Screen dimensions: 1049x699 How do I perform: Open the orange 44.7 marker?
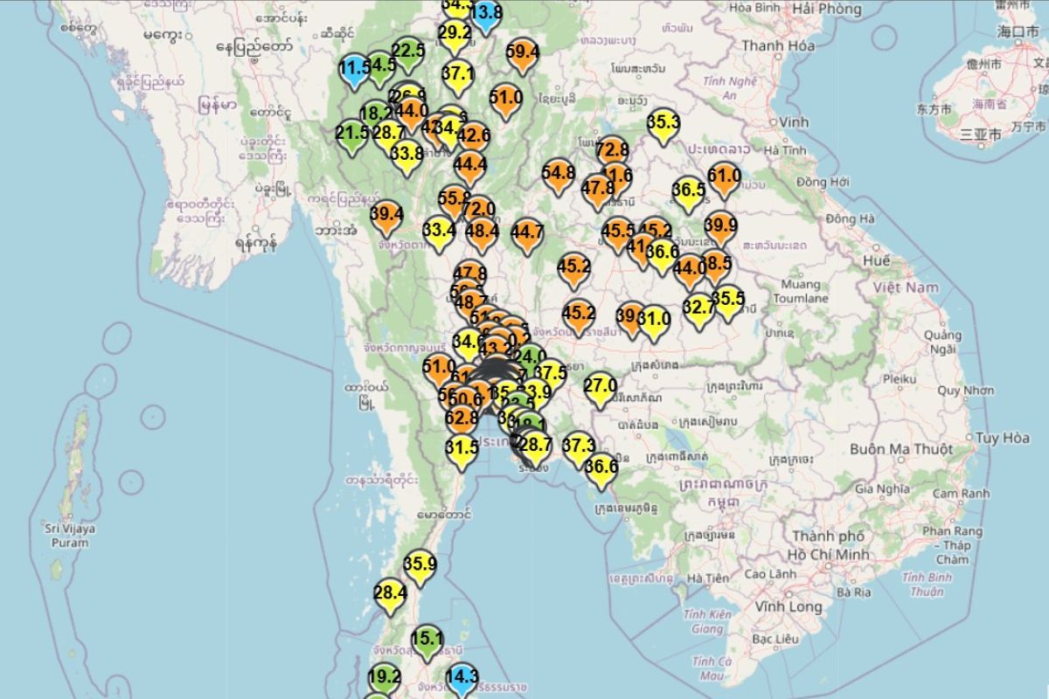coord(527,238)
